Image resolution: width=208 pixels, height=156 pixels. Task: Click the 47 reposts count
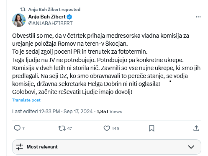[x=69, y=128]
